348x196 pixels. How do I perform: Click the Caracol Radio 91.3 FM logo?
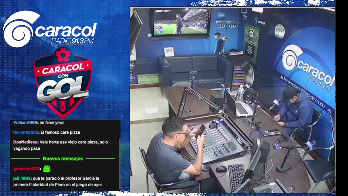pyautogui.click(x=50, y=29)
